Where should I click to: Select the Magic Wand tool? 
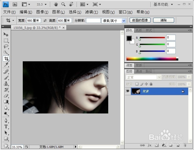coord(6,52)
